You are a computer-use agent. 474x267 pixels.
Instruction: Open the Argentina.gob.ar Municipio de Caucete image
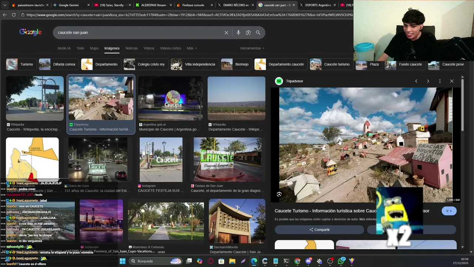170,98
